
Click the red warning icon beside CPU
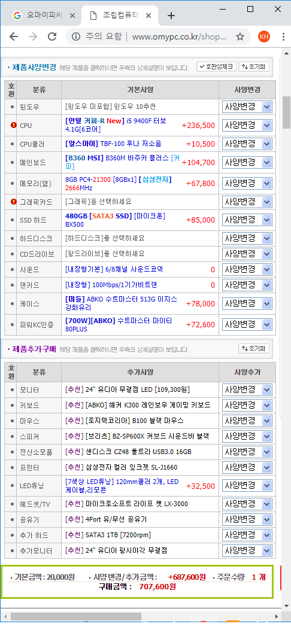pos(14,126)
